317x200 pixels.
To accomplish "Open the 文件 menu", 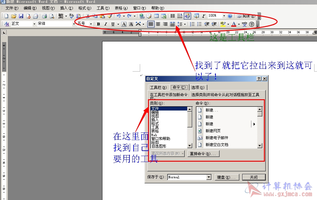I will tap(12, 8).
